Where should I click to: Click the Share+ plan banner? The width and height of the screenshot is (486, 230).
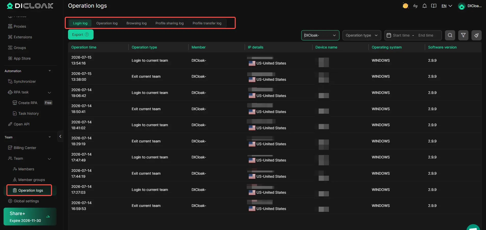coord(30,217)
